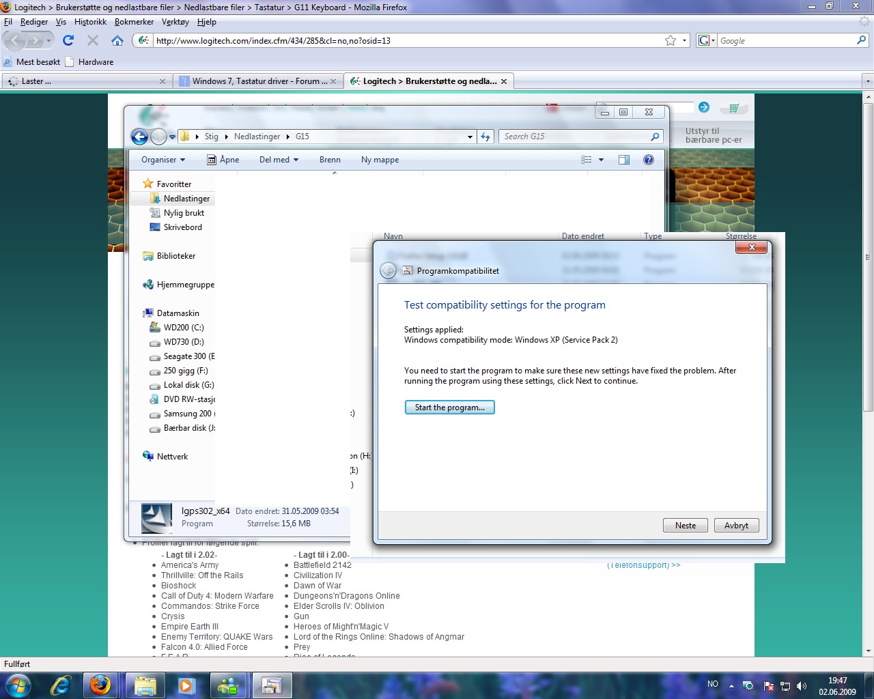
Task: Click Nedlastinger in the Explorer breadcrumb
Action: pyautogui.click(x=257, y=137)
